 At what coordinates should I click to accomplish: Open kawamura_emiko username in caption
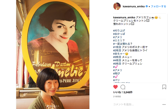pos(124,18)
